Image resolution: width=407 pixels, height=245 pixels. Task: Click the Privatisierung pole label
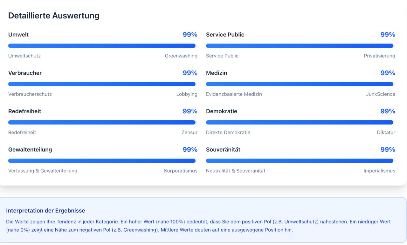pos(379,56)
